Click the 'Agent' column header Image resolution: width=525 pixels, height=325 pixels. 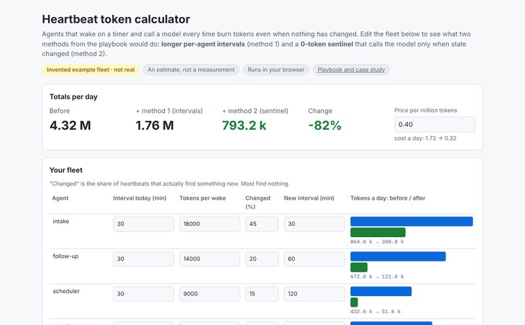coord(60,198)
